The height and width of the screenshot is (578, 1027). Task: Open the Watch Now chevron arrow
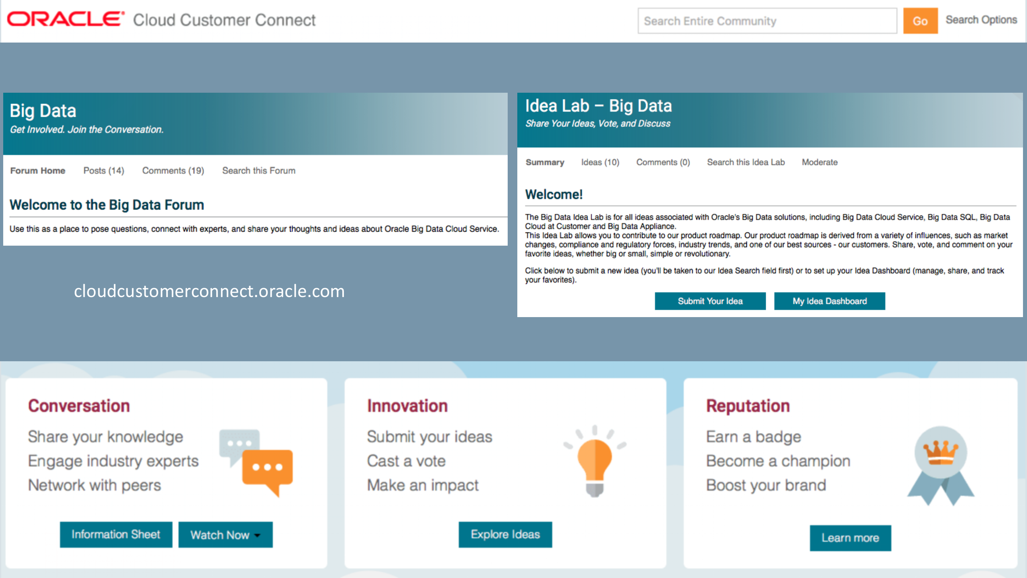(x=257, y=535)
